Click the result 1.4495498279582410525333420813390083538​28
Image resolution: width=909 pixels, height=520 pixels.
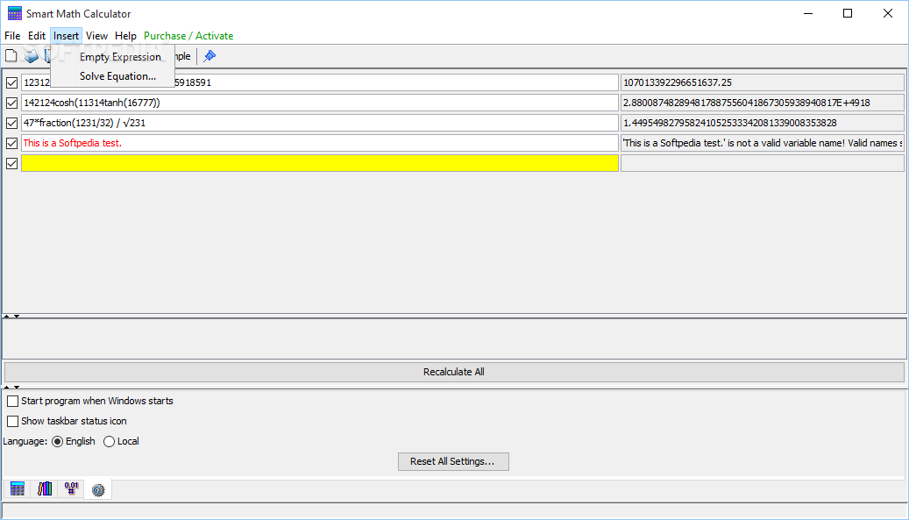[x=763, y=123]
